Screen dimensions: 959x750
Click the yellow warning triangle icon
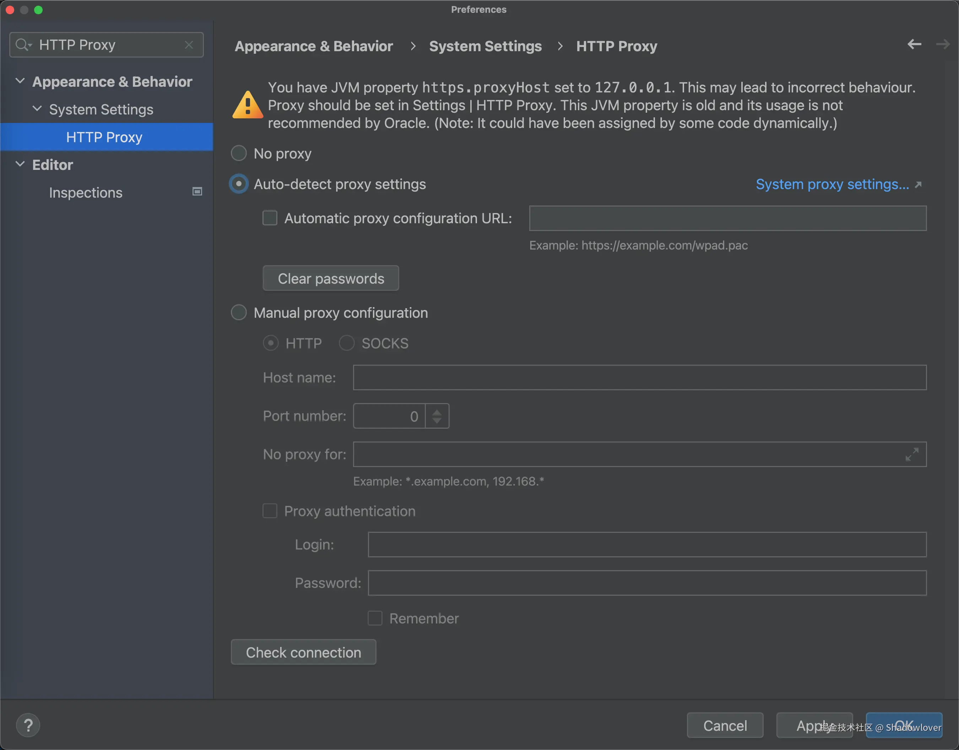248,106
